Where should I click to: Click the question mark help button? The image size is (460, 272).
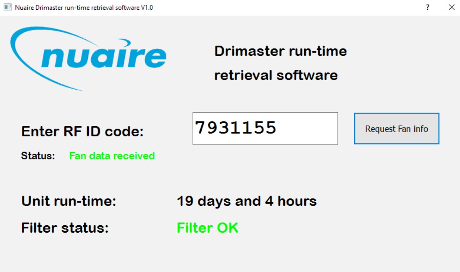point(428,7)
